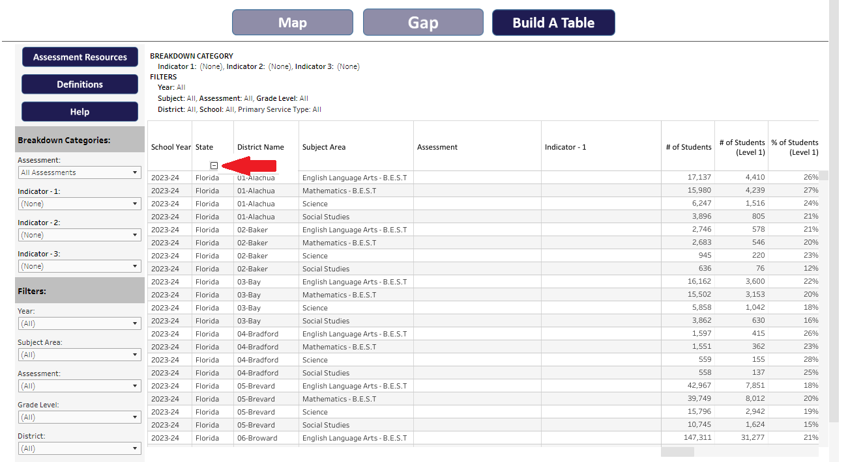Image resolution: width=848 pixels, height=462 pixels.
Task: Open the All Assessments breakdown dropdown
Action: pyautogui.click(x=80, y=172)
